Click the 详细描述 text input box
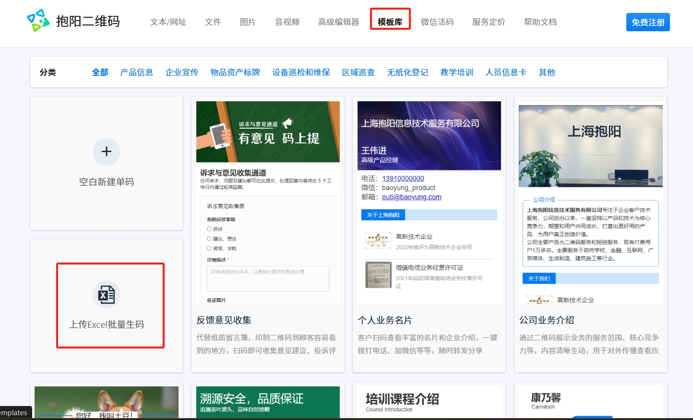 pos(268,279)
